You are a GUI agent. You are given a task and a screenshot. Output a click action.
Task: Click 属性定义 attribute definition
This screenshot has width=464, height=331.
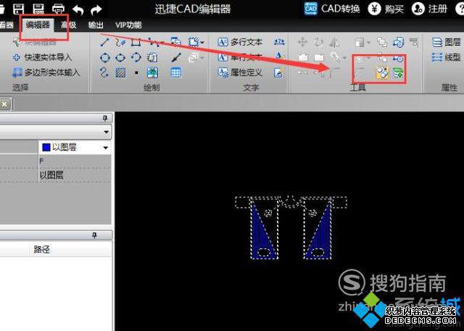240,72
